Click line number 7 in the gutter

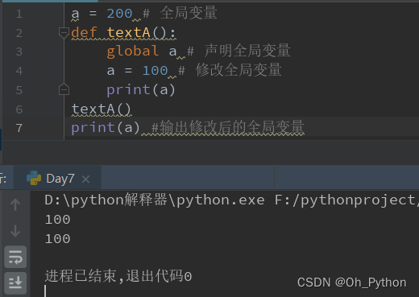pos(19,128)
